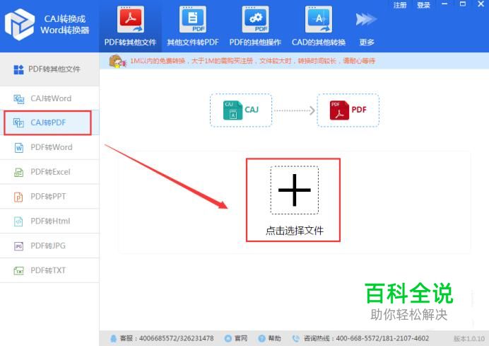This screenshot has width=489, height=346.
Task: Click the CAJ转PDF sidebar icon
Action: tap(18, 122)
